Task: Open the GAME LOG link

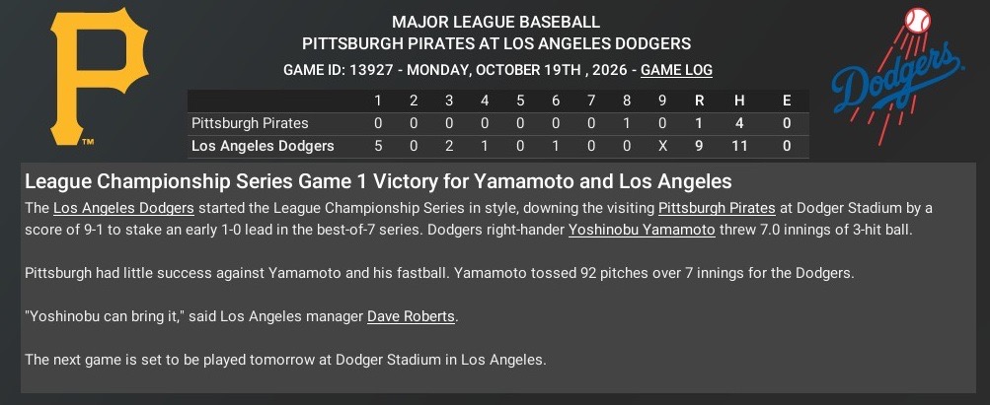Action: click(x=676, y=70)
